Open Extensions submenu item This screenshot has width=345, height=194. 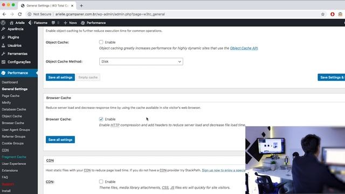10,170
